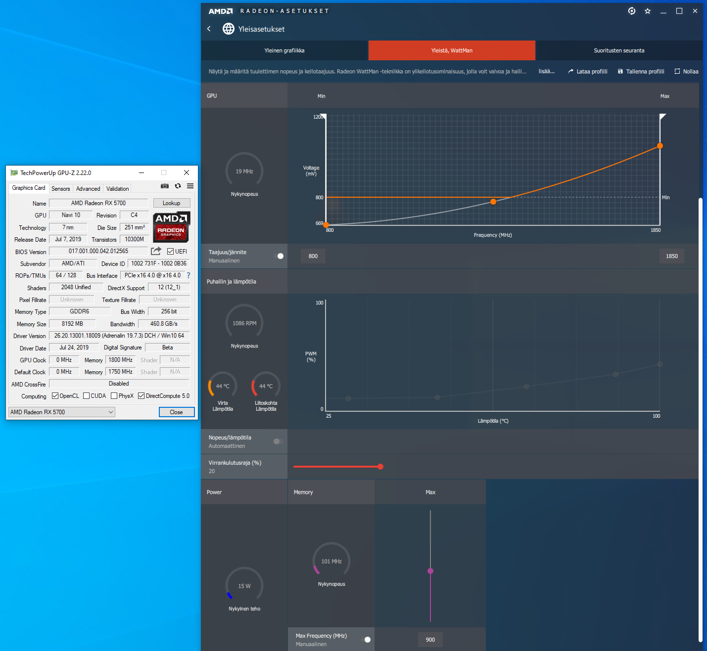707x651 pixels.
Task: Open the AMD Radeon RX 5700 GPU dropdown
Action: pyautogui.click(x=62, y=412)
